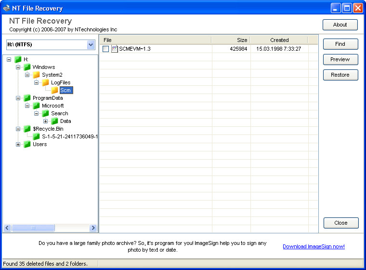Click the Find button
Screen dimensions: 366x270
340,44
